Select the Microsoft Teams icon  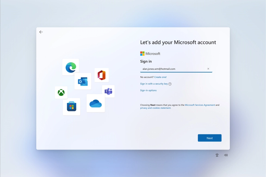[108, 91]
